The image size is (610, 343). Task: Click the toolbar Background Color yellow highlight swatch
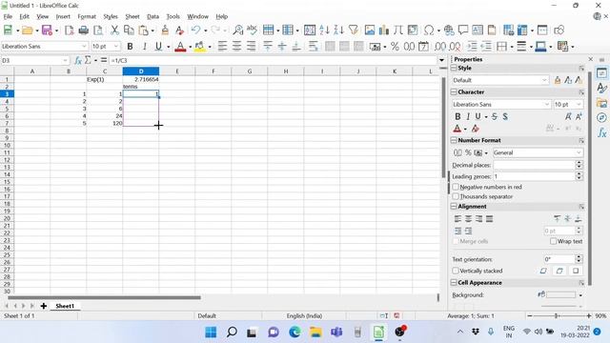(199, 47)
